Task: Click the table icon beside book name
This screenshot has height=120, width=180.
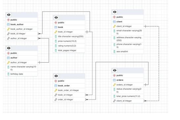Action: coord(56,27)
